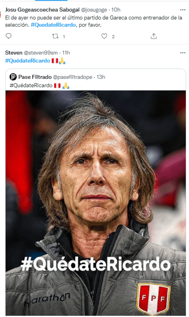Open Steven's profile name

click(14, 53)
